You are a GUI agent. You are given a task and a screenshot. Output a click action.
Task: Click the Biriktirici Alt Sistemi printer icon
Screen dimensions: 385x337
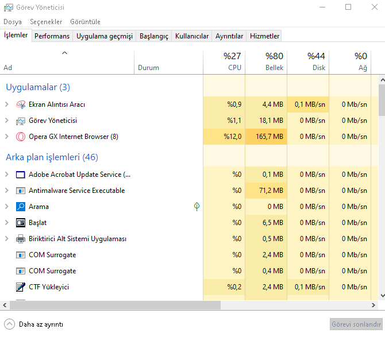21,239
